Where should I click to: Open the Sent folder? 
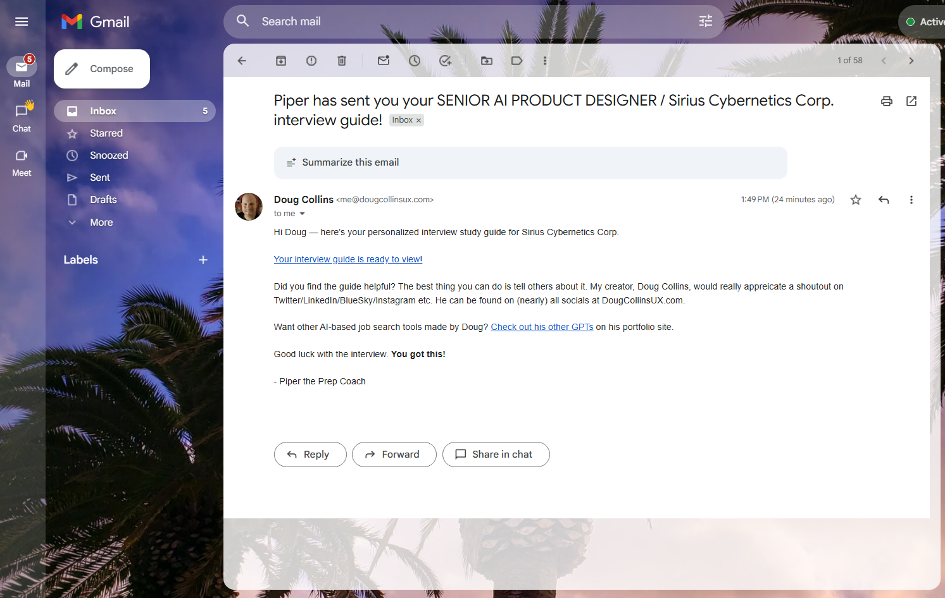click(x=100, y=178)
